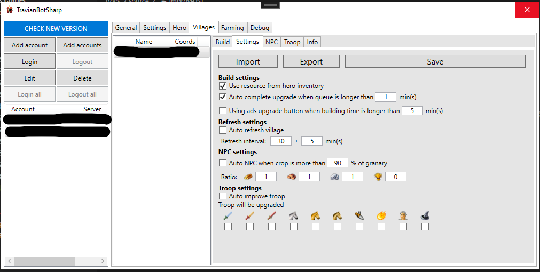Click the blue sword troop icon
The image size is (540, 272).
[228, 216]
